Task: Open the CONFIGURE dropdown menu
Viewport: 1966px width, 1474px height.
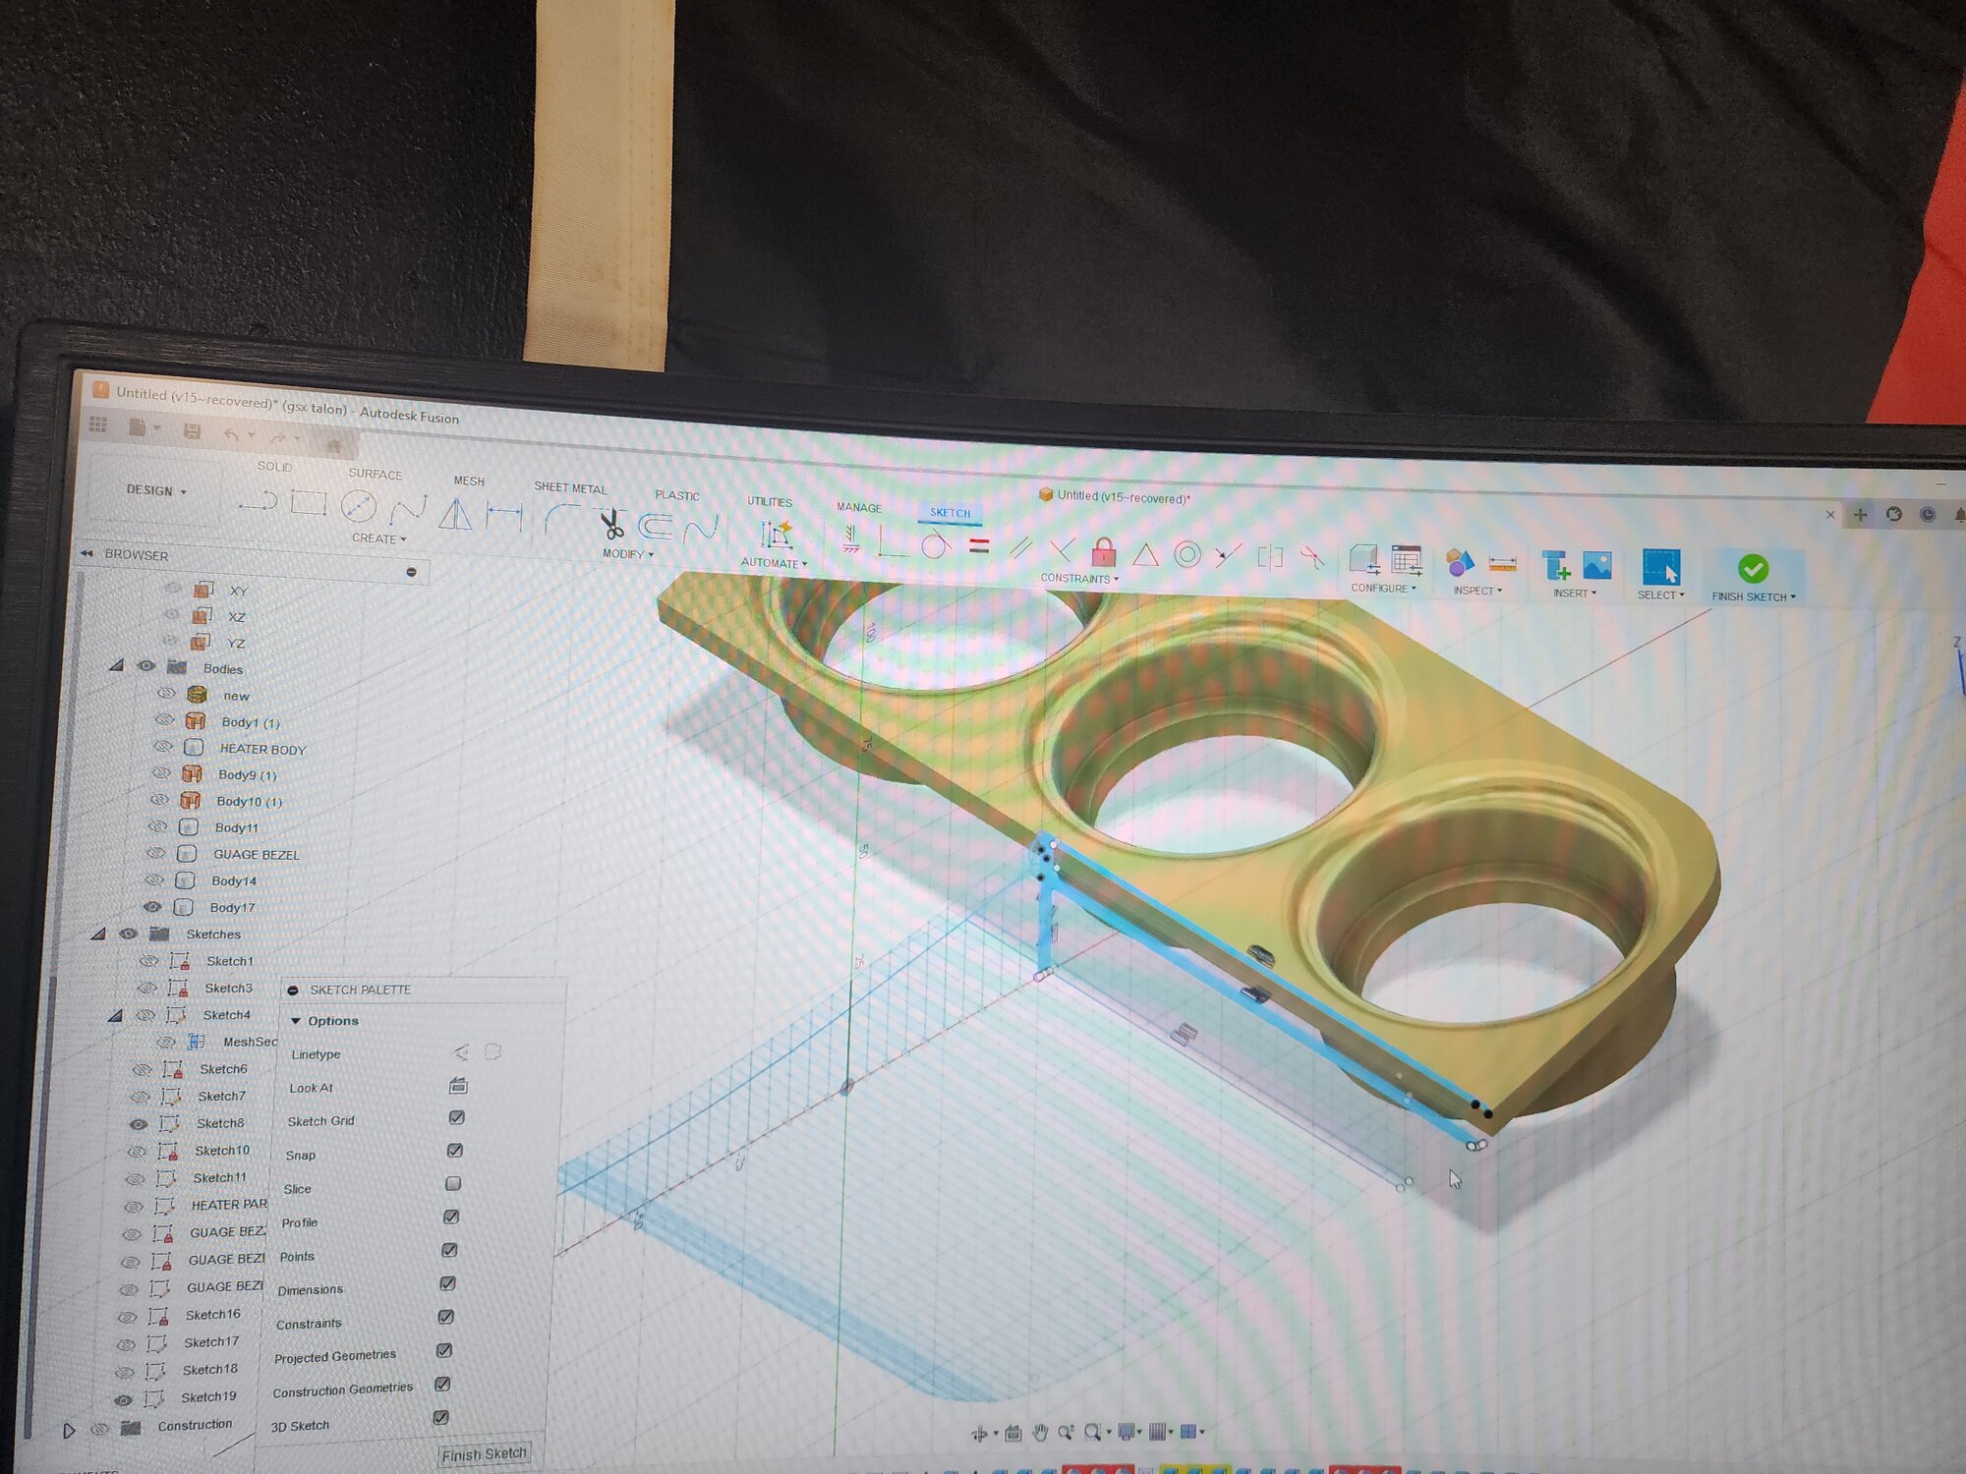Action: pyautogui.click(x=1383, y=588)
